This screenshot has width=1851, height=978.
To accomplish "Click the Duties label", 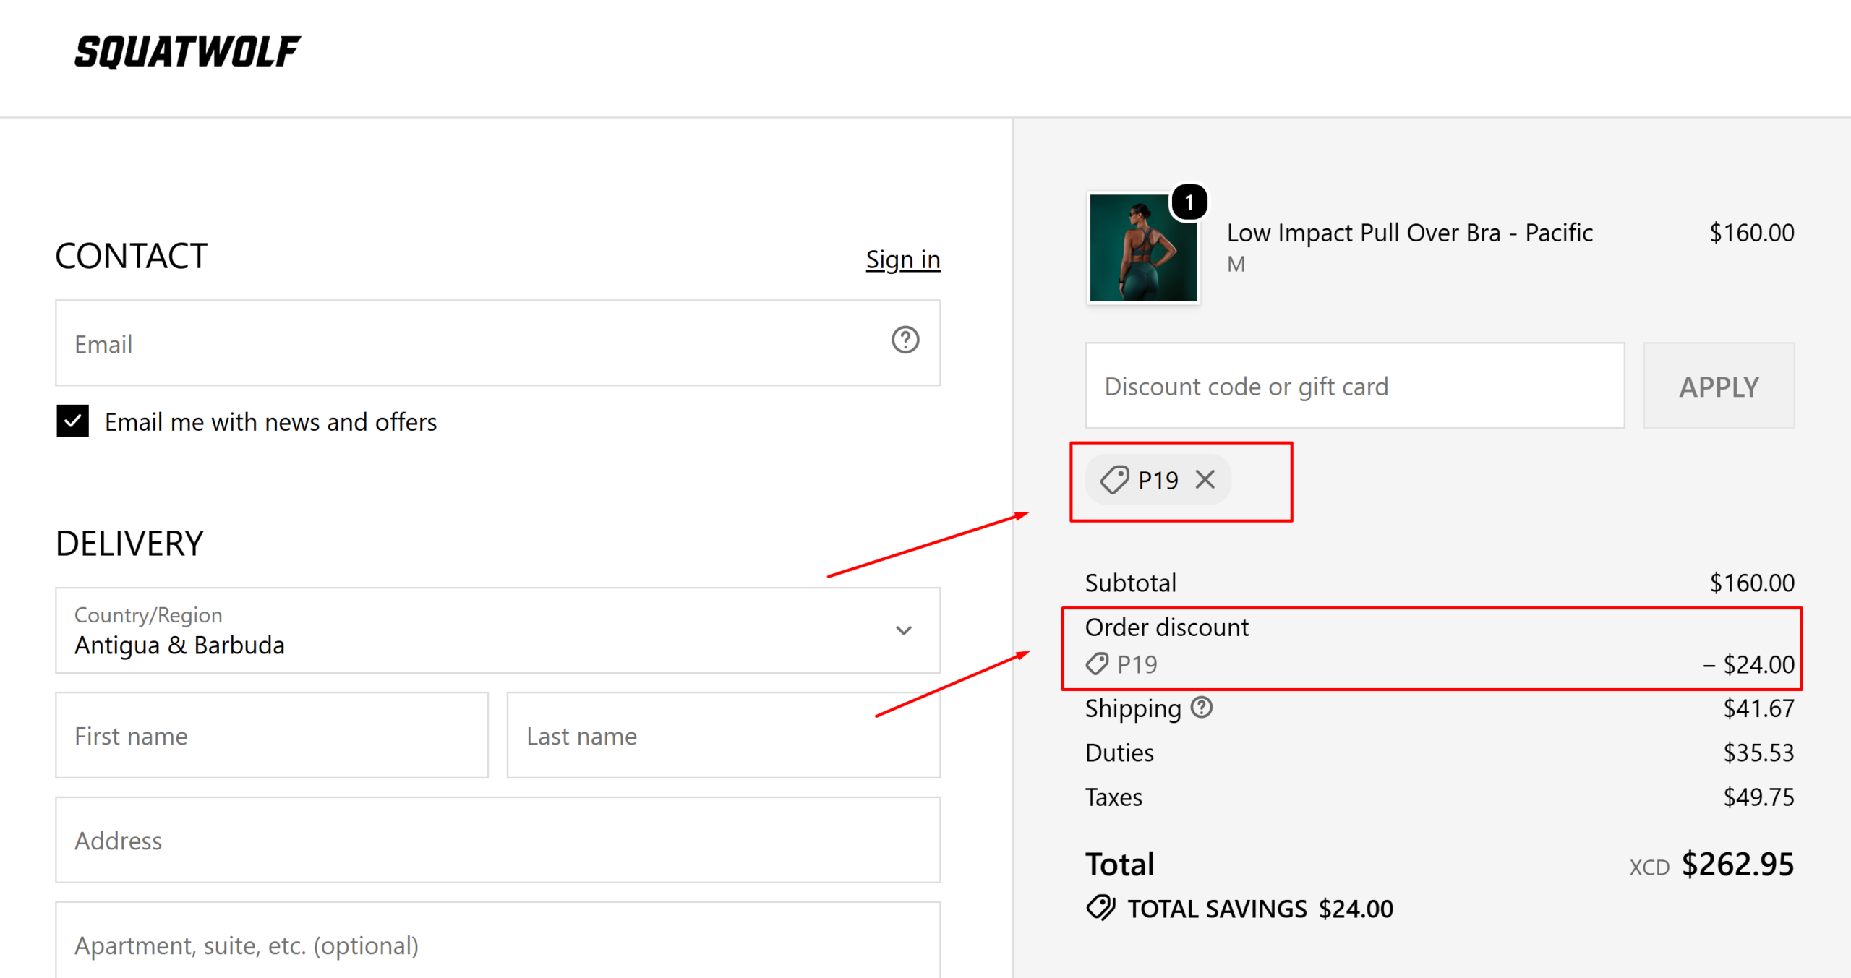I will pos(1119,752).
